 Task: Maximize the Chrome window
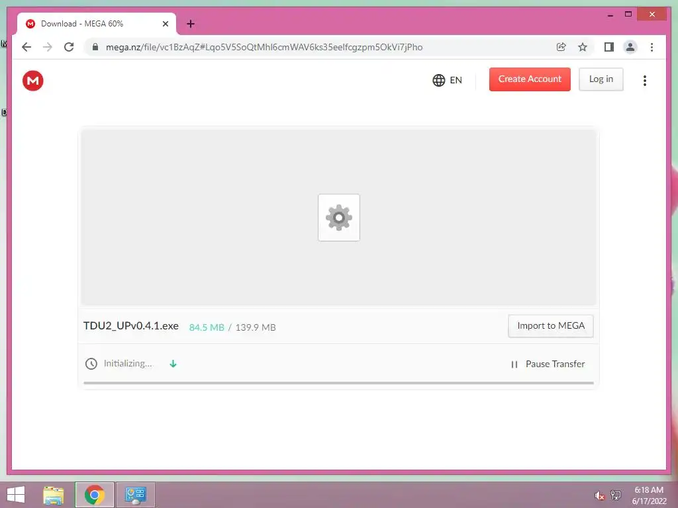628,15
